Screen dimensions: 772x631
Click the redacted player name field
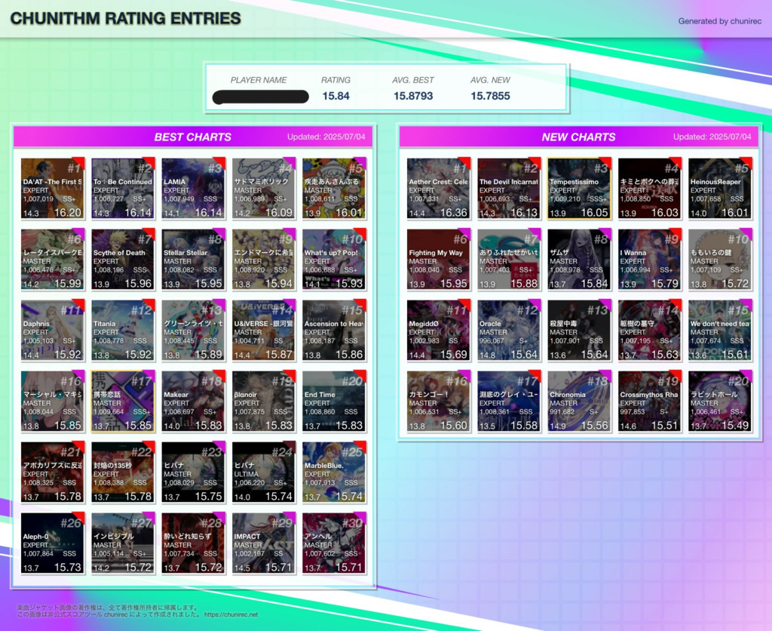[260, 97]
